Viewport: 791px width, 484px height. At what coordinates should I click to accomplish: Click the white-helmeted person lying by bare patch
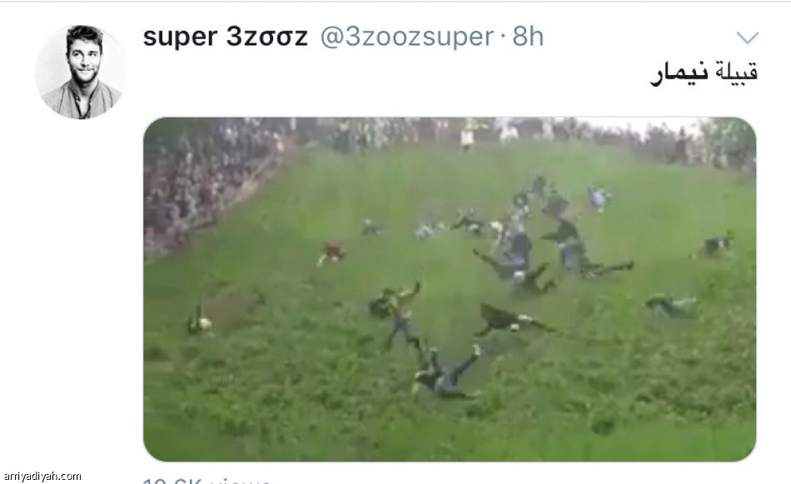[200, 321]
